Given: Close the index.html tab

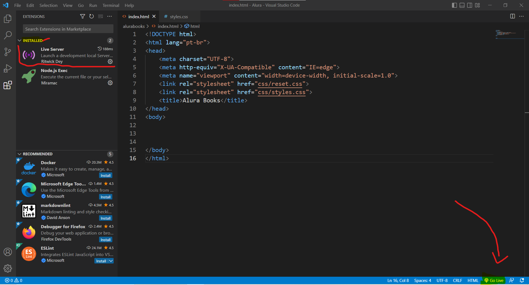Looking at the screenshot, I should 154,17.
